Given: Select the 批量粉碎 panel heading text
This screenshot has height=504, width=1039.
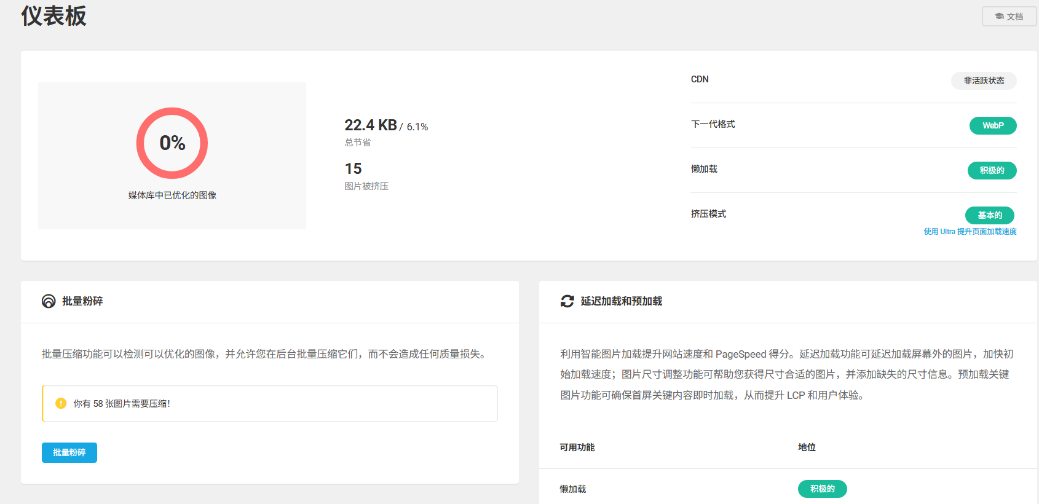Looking at the screenshot, I should 82,301.
